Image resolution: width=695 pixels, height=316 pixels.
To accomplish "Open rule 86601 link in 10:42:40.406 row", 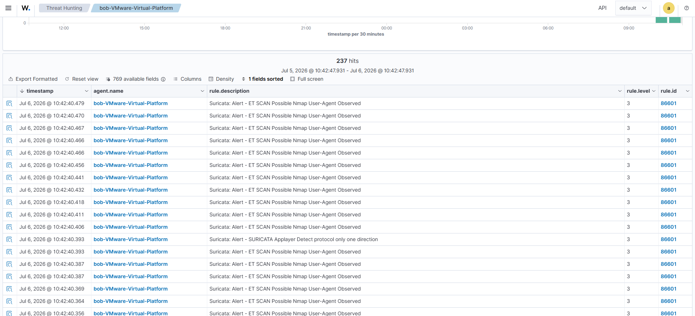I will point(668,227).
